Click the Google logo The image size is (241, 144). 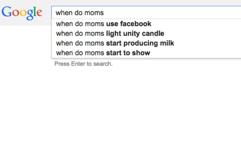click(22, 13)
